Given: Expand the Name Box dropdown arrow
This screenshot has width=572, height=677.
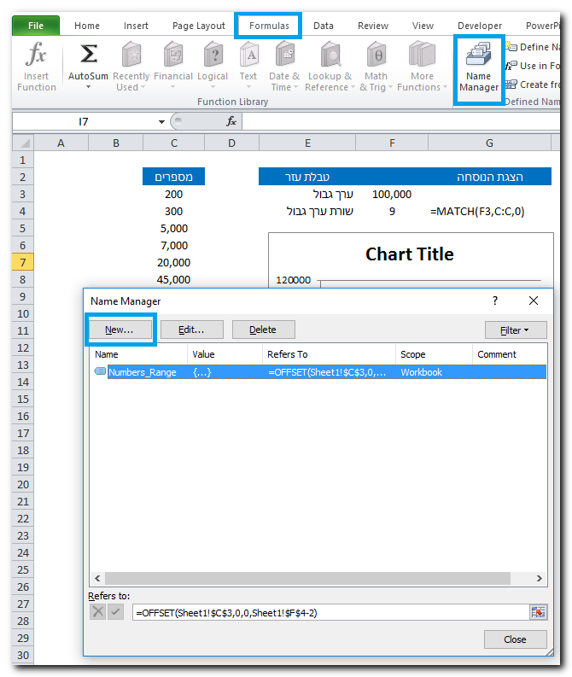Looking at the screenshot, I should click(x=162, y=122).
